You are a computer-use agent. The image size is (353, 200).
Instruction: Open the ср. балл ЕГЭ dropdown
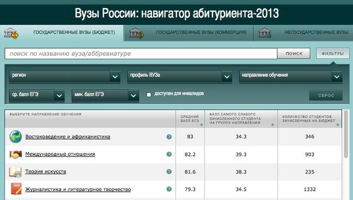coord(37,96)
